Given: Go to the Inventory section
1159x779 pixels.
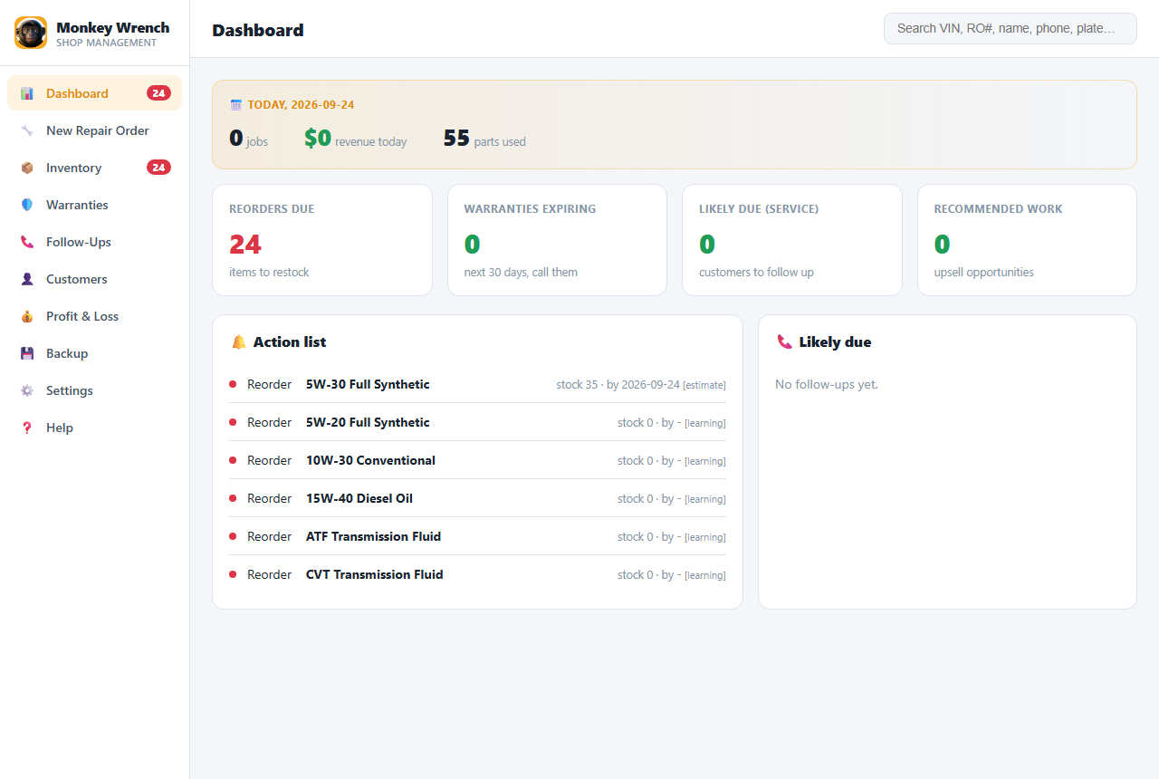Looking at the screenshot, I should pos(94,168).
